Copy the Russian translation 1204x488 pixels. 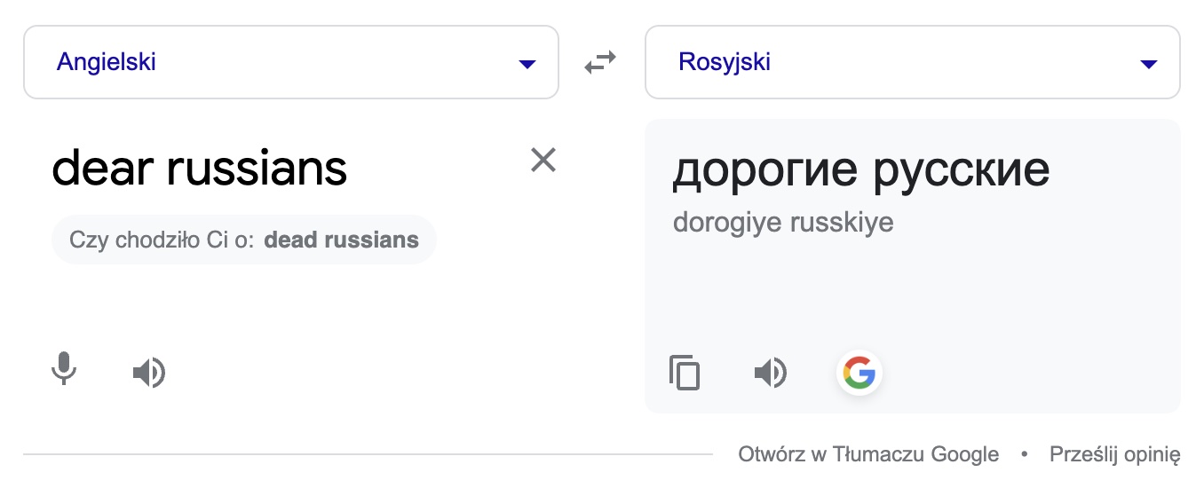coord(685,373)
